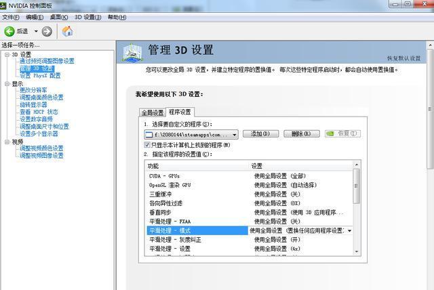Select 管理 3D 设置 in task tree
Viewport: 434px width, 290px height.
point(37,68)
